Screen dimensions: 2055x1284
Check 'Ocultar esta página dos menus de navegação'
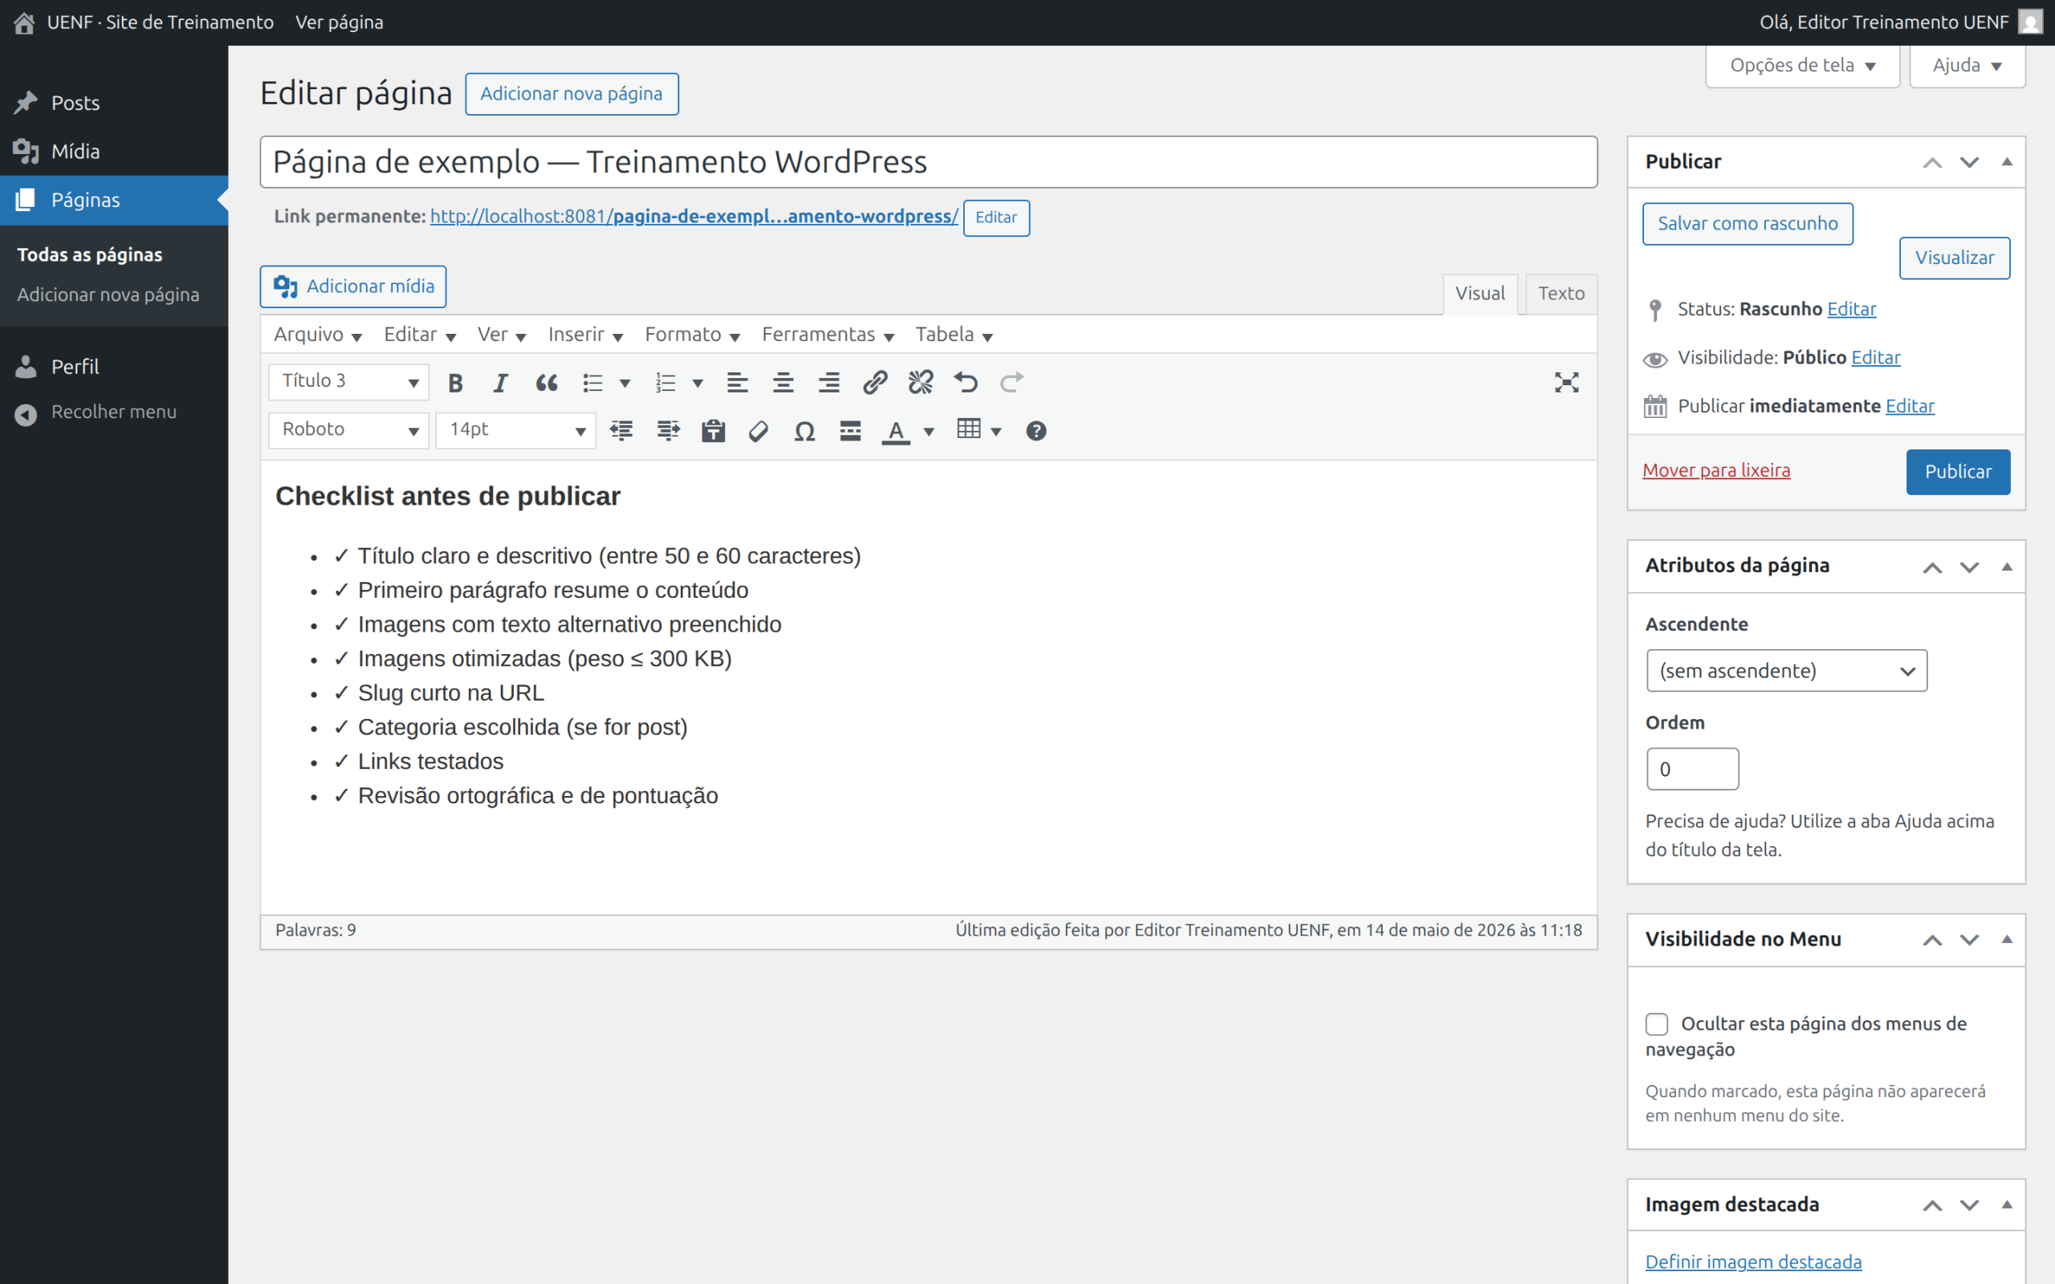pyautogui.click(x=1657, y=1024)
